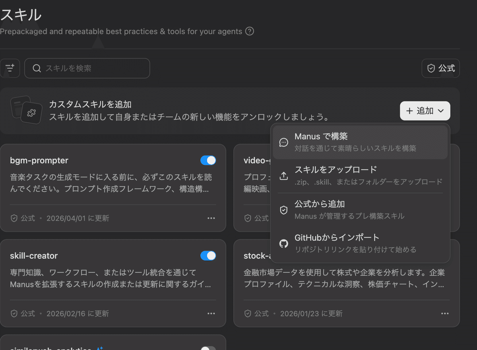Enable the partially visible bottom skill toggle
The image size is (477, 350).
[208, 348]
